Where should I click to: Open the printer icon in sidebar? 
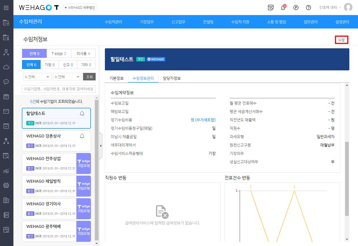6,185
